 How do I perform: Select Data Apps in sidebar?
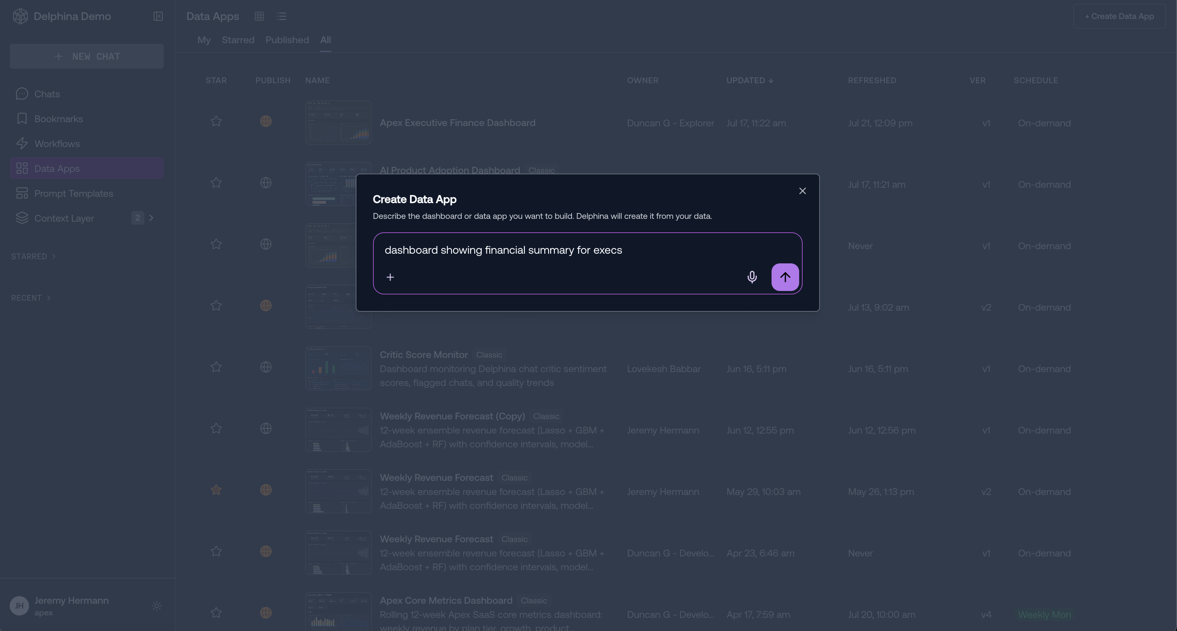pyautogui.click(x=86, y=168)
